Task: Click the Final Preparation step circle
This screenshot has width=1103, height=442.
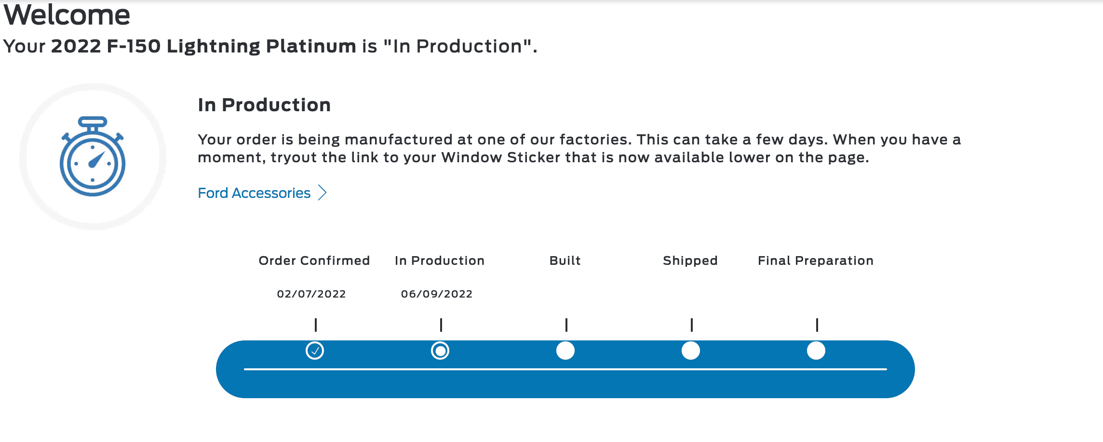Action: pyautogui.click(x=816, y=351)
